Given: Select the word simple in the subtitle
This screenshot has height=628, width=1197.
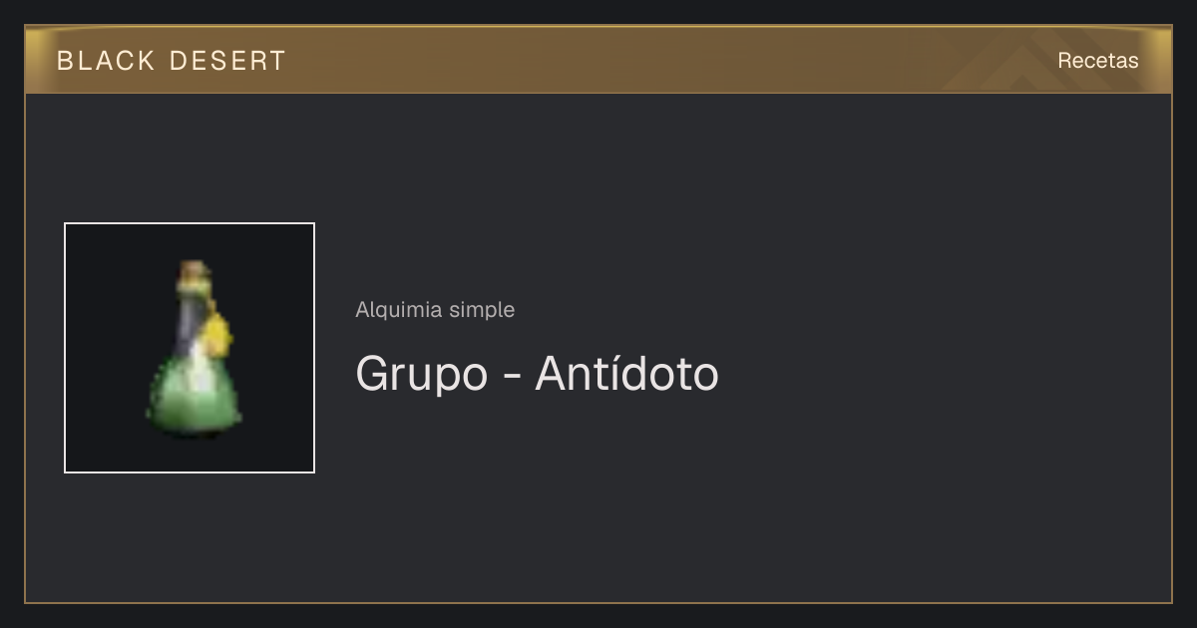Looking at the screenshot, I should tap(482, 310).
